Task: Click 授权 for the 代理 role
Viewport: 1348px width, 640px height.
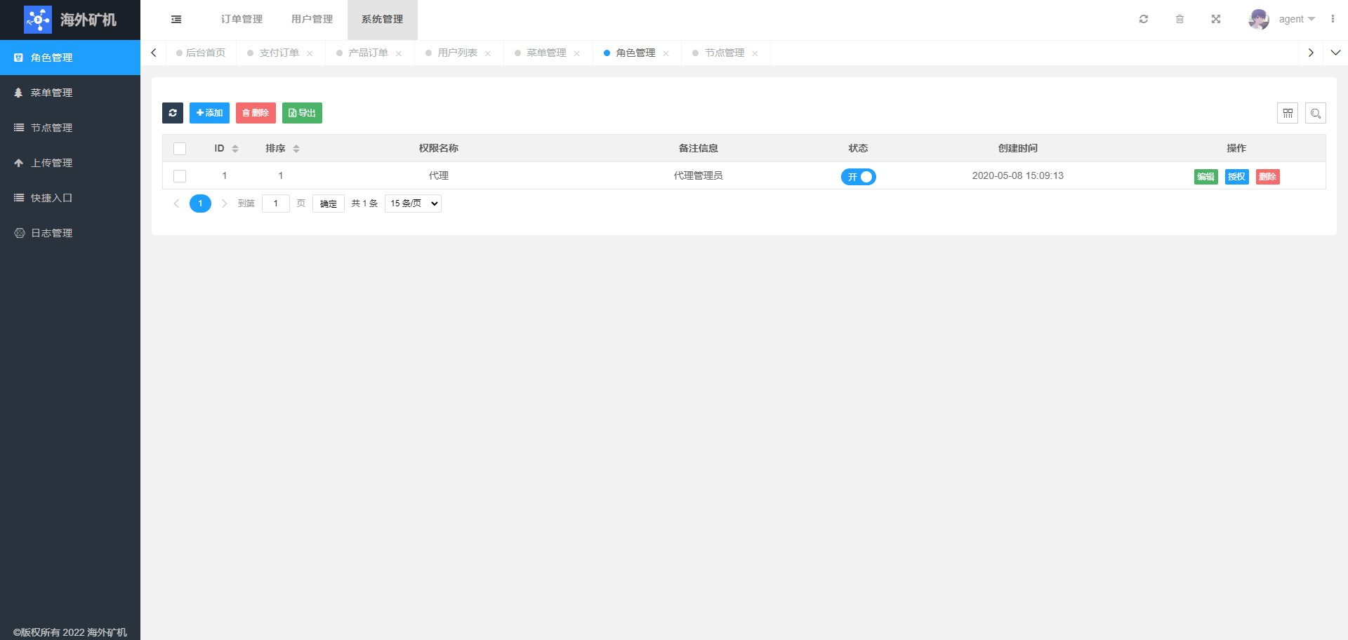Action: point(1237,177)
